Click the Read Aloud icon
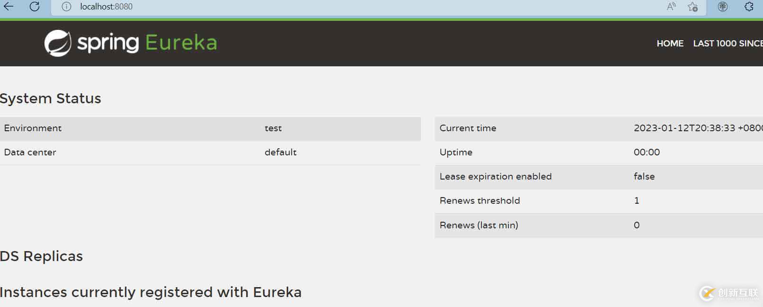The height and width of the screenshot is (307, 763). pos(671,7)
